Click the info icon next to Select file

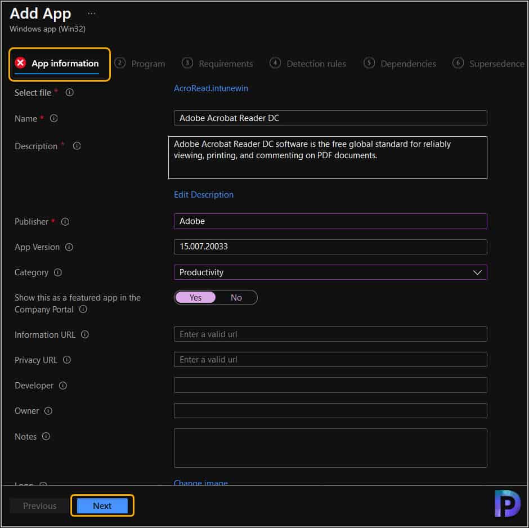(x=69, y=92)
